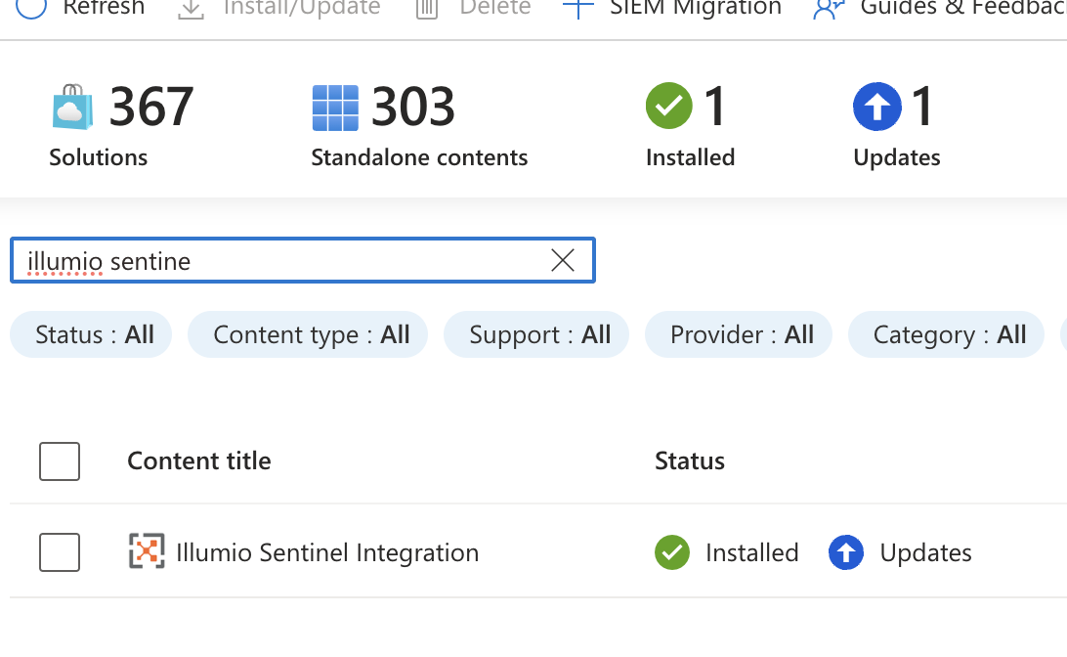Image resolution: width=1067 pixels, height=657 pixels.
Task: Sort by the Content title column header
Action: point(199,460)
